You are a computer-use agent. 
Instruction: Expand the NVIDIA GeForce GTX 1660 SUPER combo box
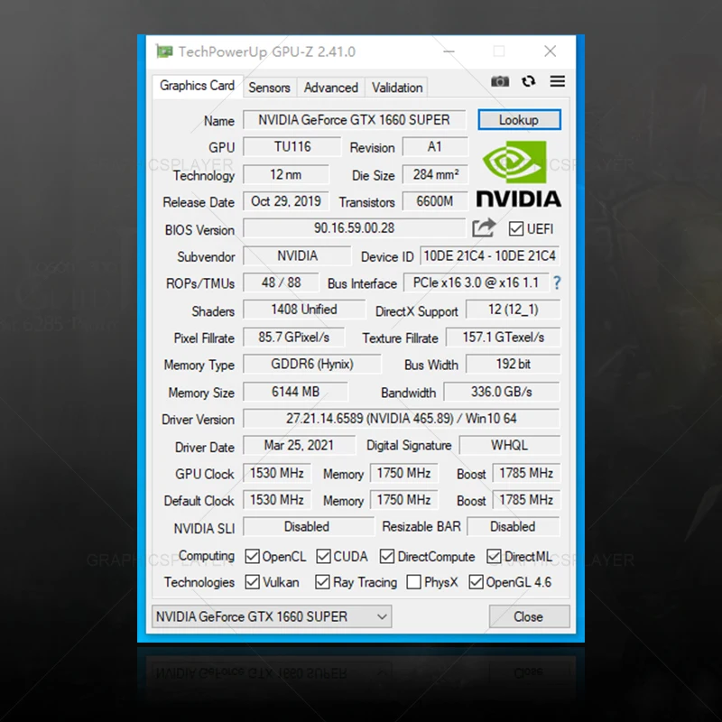click(x=380, y=616)
